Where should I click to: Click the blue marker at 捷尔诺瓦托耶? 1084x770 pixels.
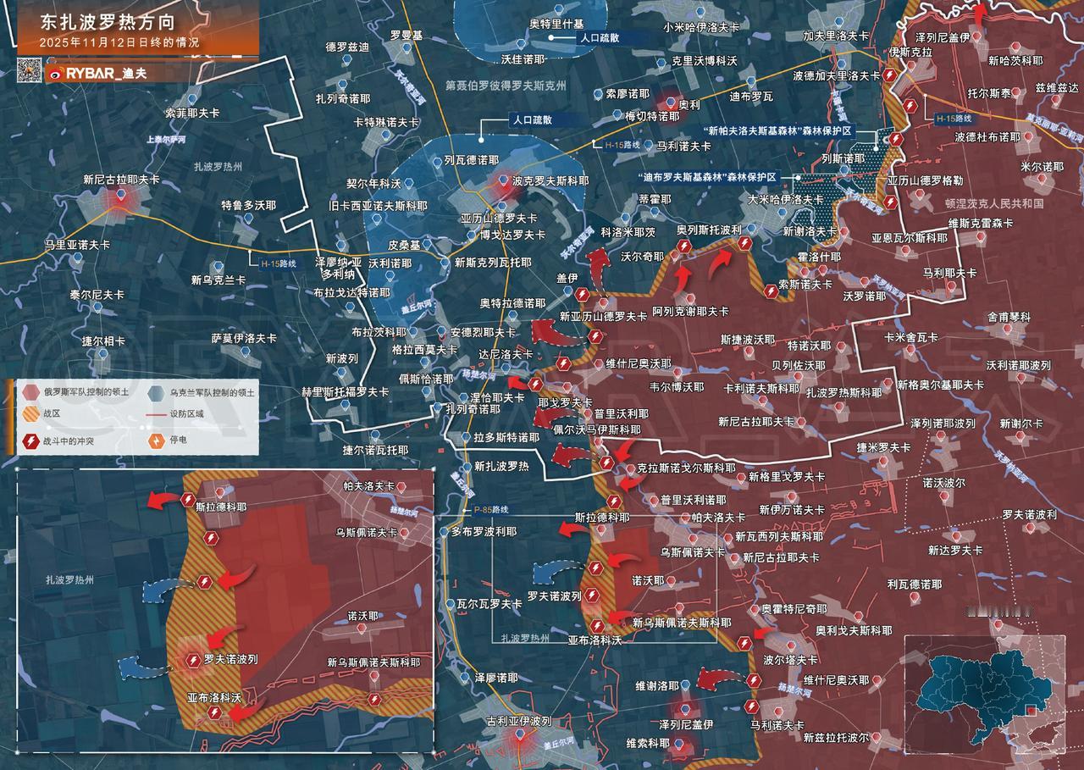click(x=375, y=435)
